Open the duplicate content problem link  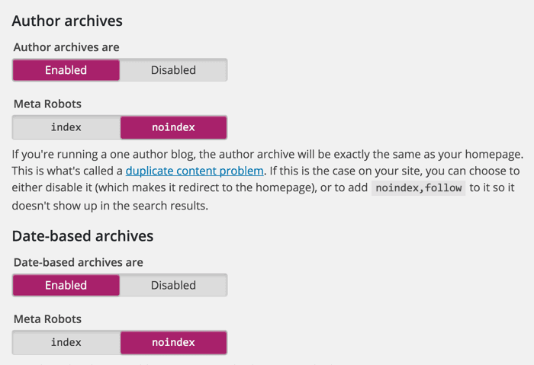pos(195,170)
